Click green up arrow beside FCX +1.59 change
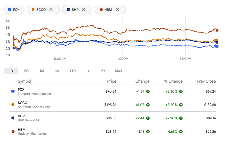This screenshot has width=225, height=141. (x=148, y=91)
